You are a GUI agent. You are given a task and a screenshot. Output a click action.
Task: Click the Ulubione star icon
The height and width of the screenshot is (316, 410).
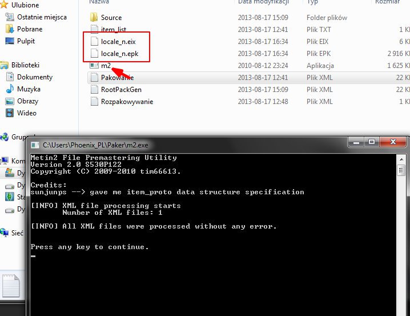[4, 5]
